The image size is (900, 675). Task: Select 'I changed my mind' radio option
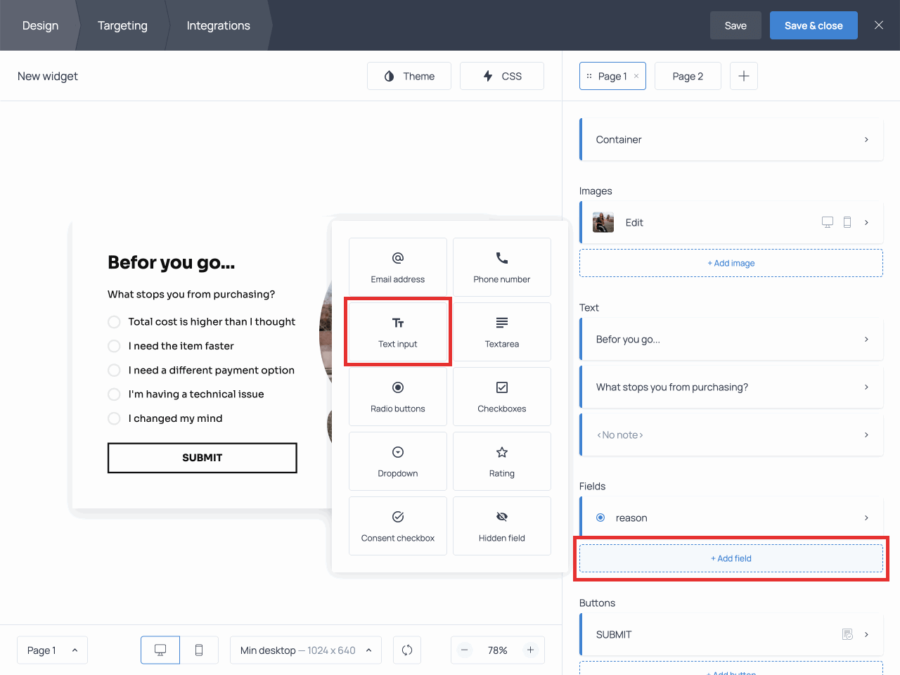115,418
